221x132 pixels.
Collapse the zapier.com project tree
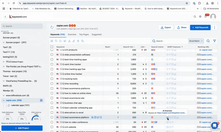point(4,100)
